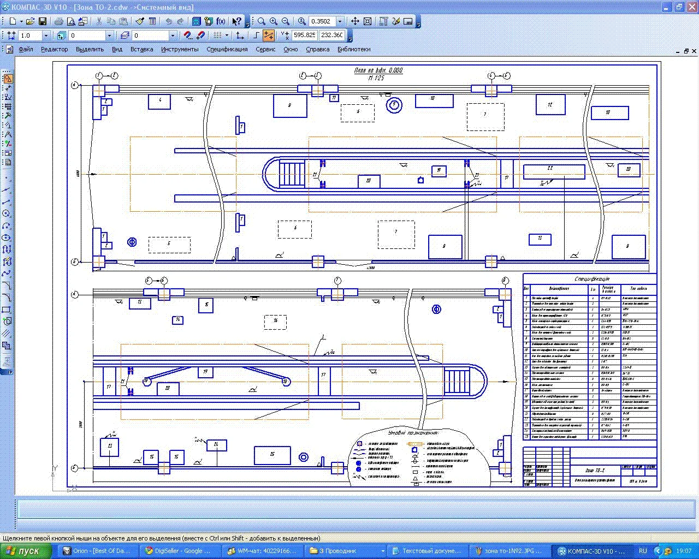699x559 pixels.
Task: Open the Файл menu
Action: pyautogui.click(x=26, y=49)
